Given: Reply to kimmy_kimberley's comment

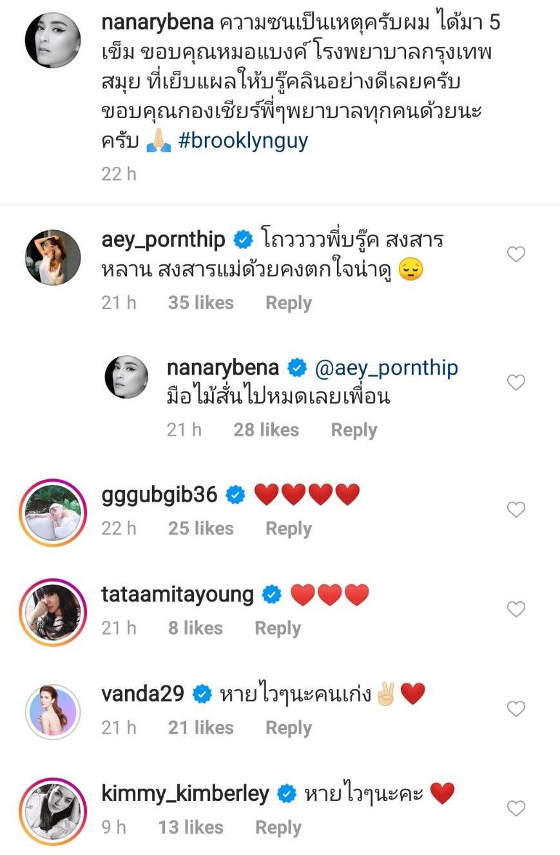Looking at the screenshot, I should [x=278, y=827].
